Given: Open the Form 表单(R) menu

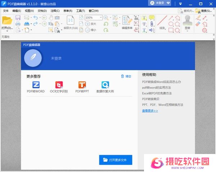Looking at the screenshot, I should coord(68,11).
